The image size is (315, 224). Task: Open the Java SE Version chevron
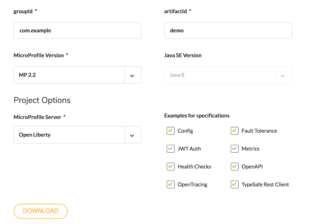click(x=283, y=76)
